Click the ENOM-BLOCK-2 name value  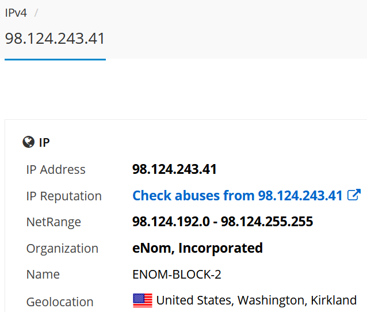(x=177, y=275)
